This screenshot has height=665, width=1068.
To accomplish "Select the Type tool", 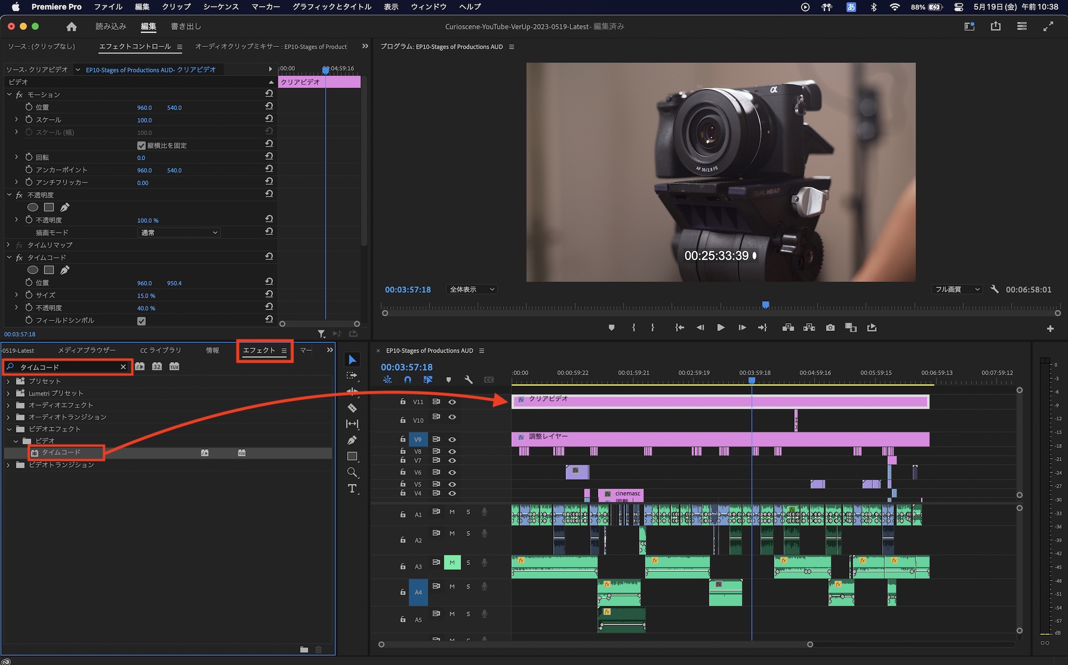I will (352, 488).
